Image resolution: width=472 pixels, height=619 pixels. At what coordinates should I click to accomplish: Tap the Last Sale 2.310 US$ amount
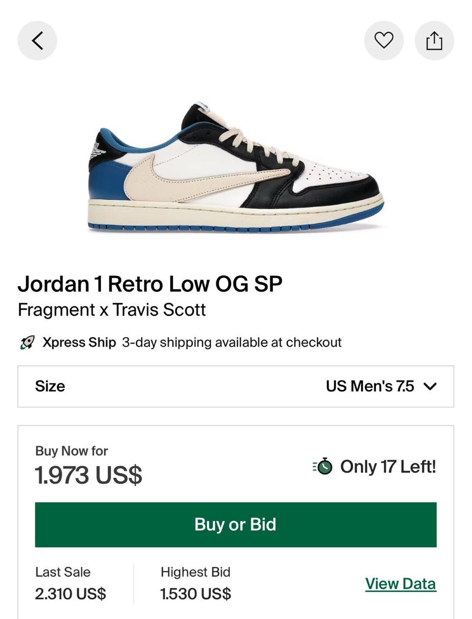point(70,593)
